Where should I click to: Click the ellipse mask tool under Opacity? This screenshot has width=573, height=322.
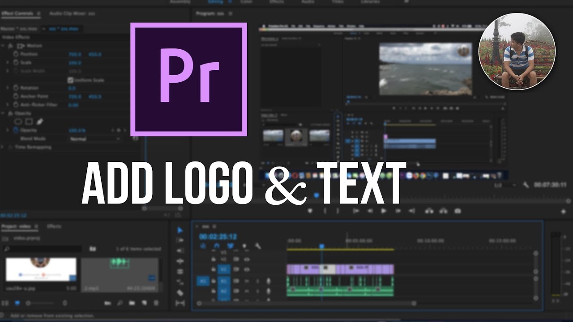click(18, 121)
